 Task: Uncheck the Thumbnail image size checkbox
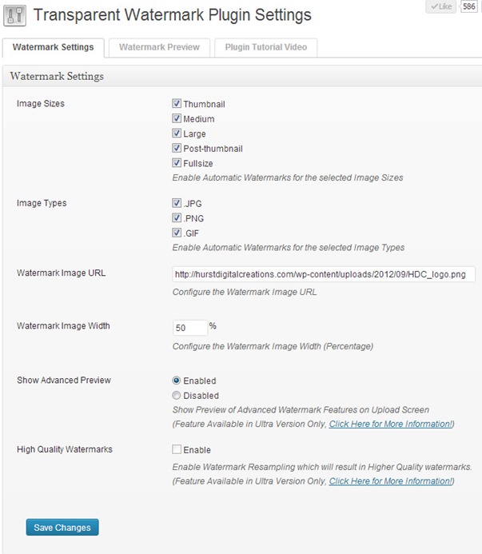click(177, 103)
